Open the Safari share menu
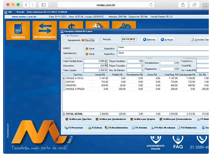Viewport: 212px width, 157px height. click(183, 5)
